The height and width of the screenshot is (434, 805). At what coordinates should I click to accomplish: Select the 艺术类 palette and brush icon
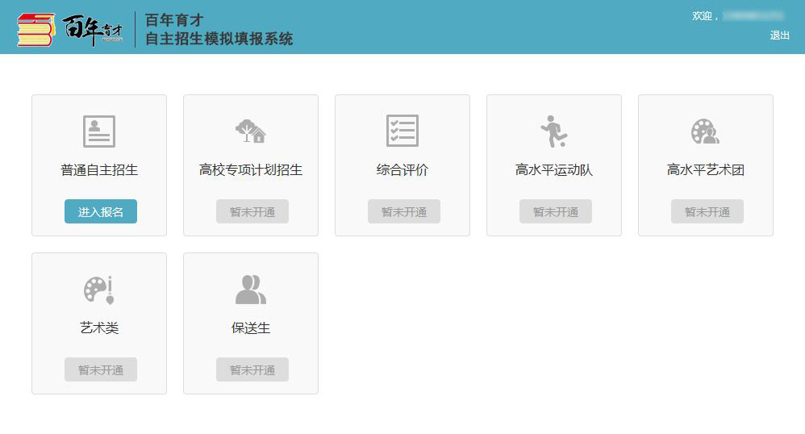point(99,290)
